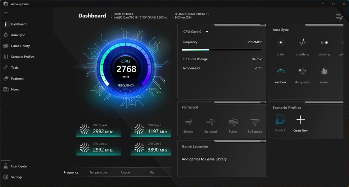Click the Dashboard sidebar icon

point(6,24)
